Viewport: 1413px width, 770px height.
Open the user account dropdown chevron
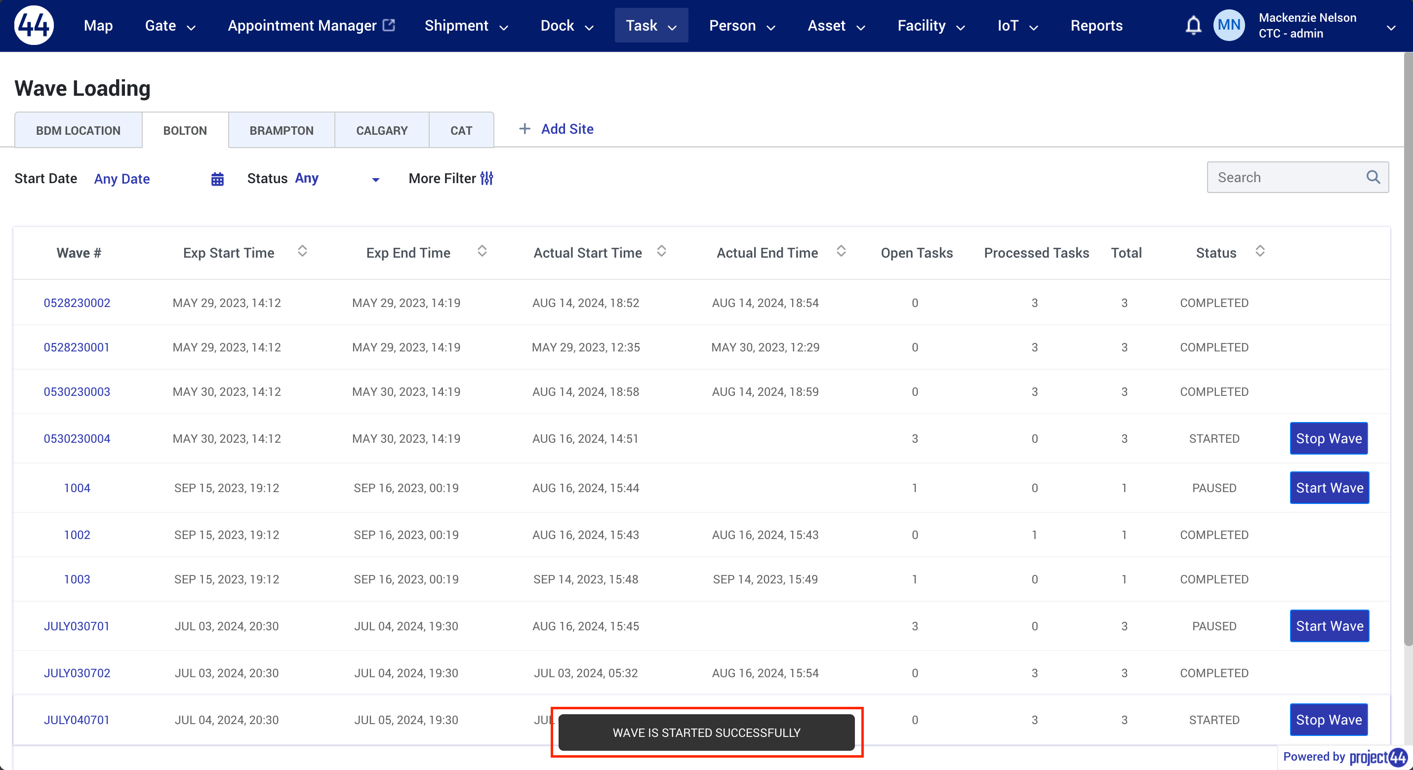[x=1390, y=28]
